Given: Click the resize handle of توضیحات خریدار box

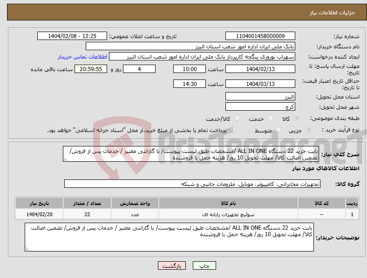Looking at the screenshot, I should 27,249.
